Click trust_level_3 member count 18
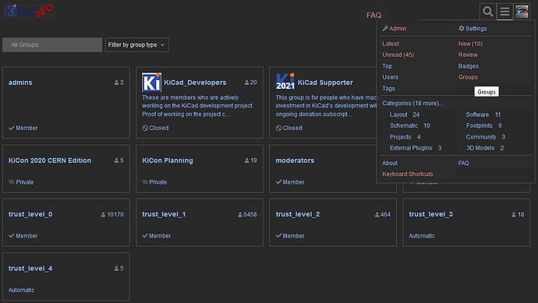Image resolution: width=538 pixels, height=303 pixels. click(x=518, y=214)
